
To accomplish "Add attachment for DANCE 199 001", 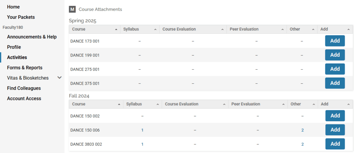I will click(x=335, y=55).
